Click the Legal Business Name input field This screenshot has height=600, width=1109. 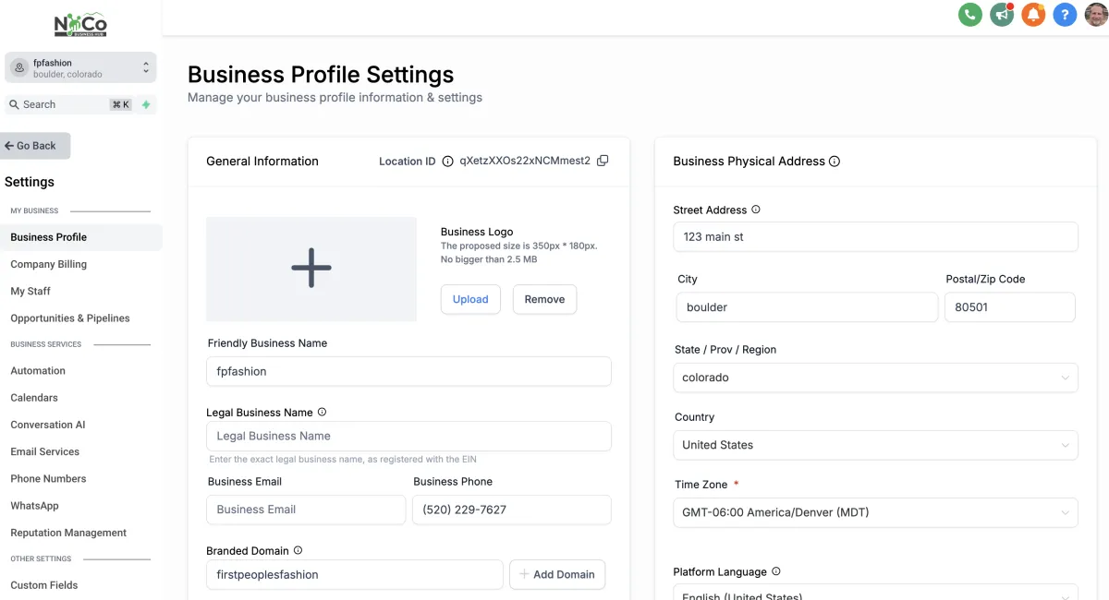[x=408, y=436]
